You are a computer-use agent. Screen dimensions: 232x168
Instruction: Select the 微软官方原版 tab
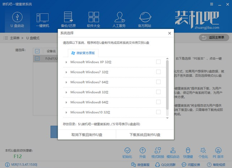coord(83,53)
